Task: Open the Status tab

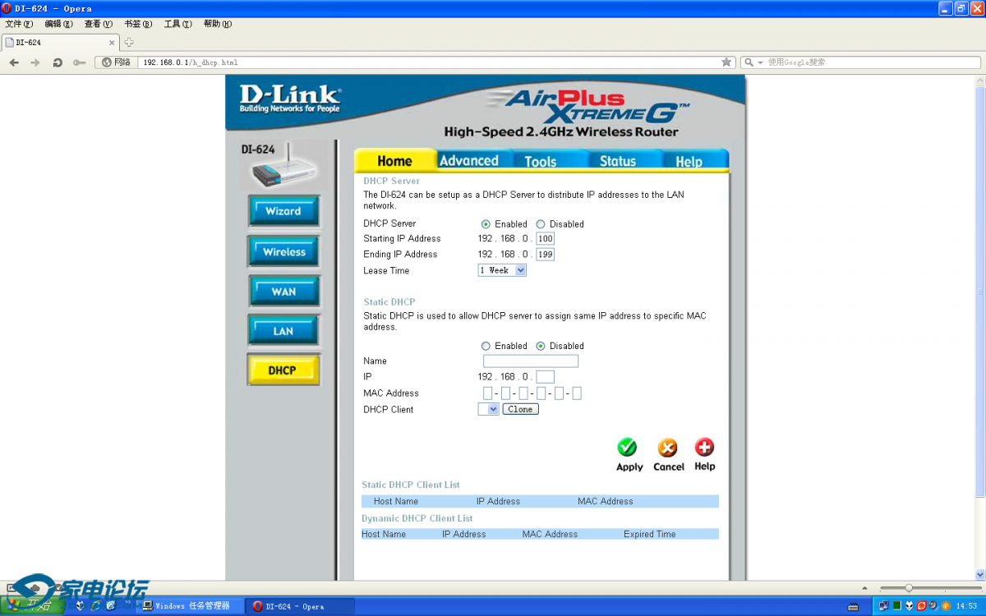Action: pos(617,161)
